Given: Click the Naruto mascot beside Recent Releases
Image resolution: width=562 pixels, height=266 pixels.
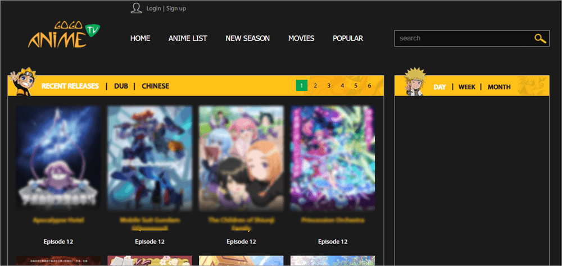Looking at the screenshot, I should pyautogui.click(x=22, y=81).
